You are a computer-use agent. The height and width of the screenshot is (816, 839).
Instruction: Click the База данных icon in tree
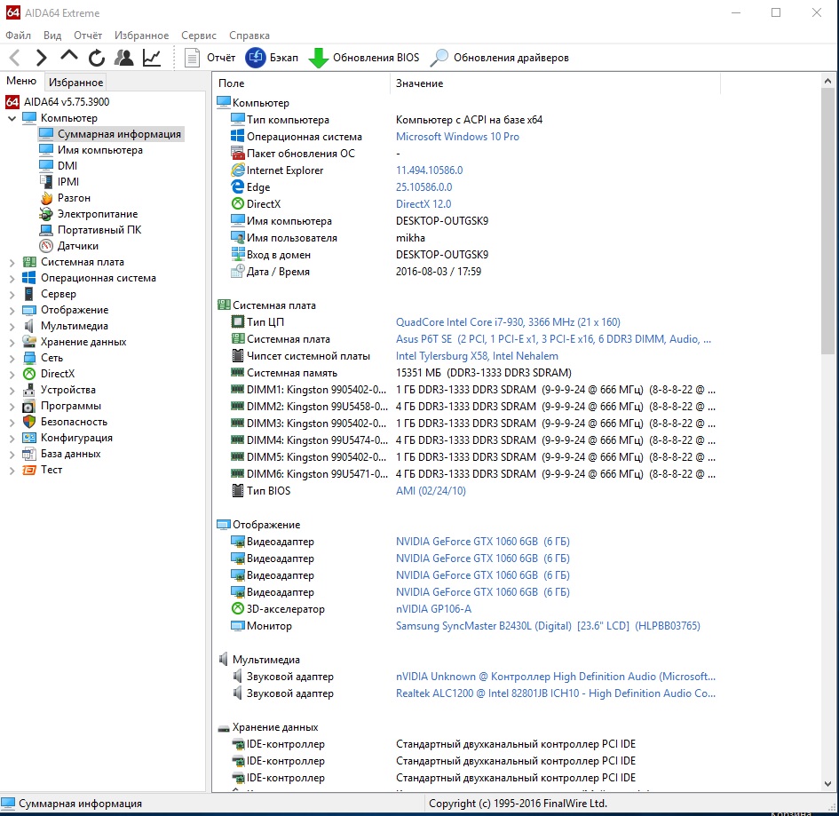pyautogui.click(x=29, y=454)
